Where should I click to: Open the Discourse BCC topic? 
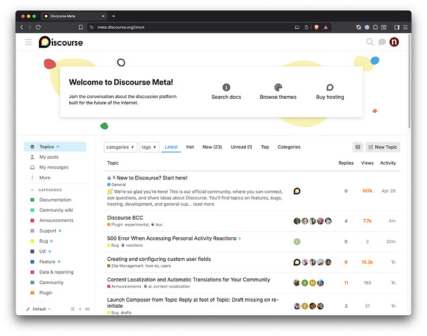click(x=125, y=218)
